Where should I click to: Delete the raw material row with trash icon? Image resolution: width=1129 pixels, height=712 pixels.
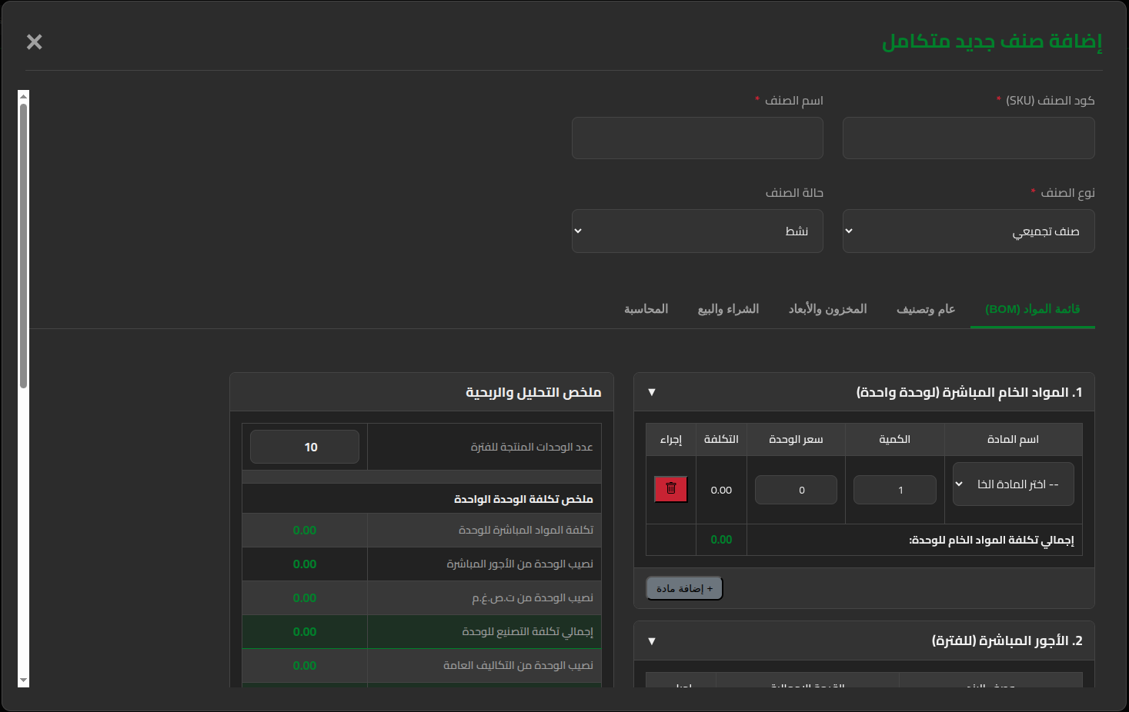coord(670,488)
